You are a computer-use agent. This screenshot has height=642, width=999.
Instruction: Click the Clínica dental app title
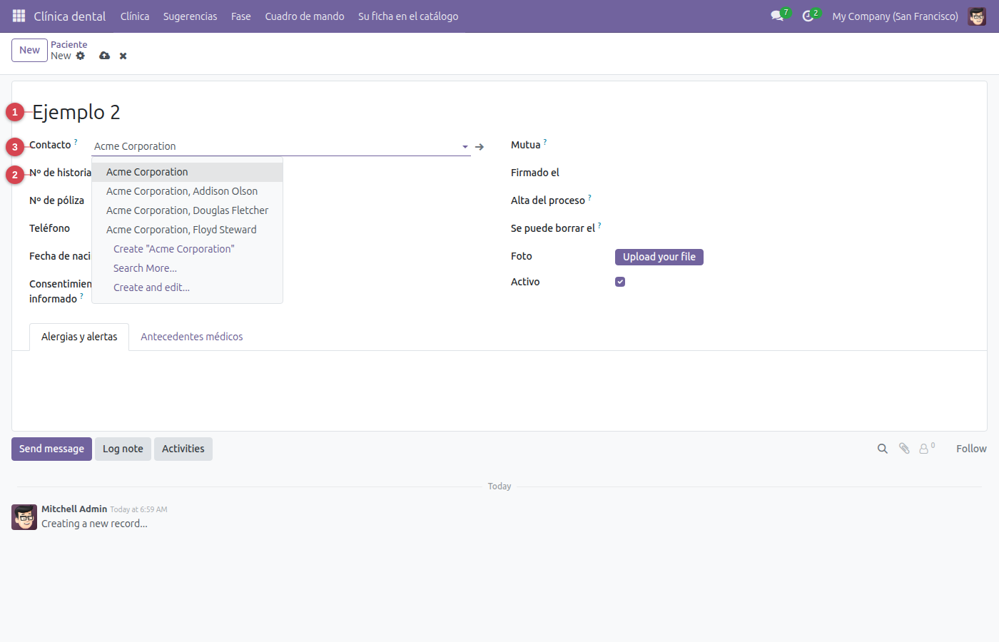[70, 16]
